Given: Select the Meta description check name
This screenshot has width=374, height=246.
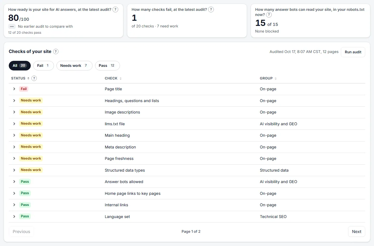Looking at the screenshot, I should click(120, 147).
